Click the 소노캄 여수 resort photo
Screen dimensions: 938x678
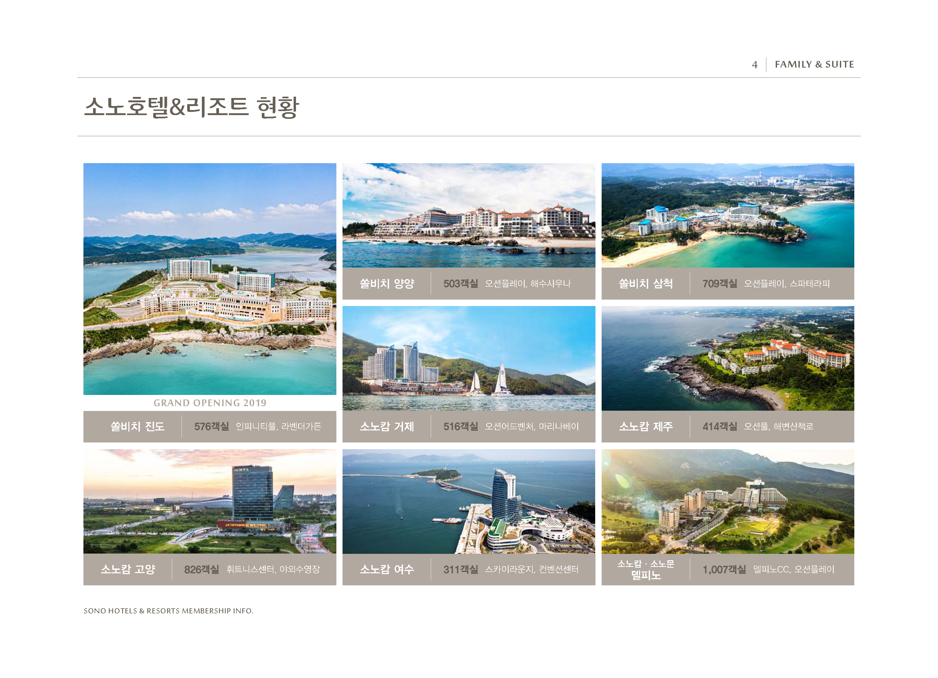point(468,501)
